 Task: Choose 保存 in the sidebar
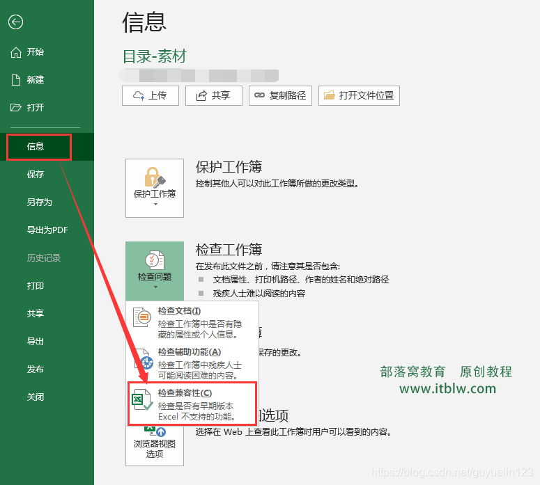tap(35, 175)
